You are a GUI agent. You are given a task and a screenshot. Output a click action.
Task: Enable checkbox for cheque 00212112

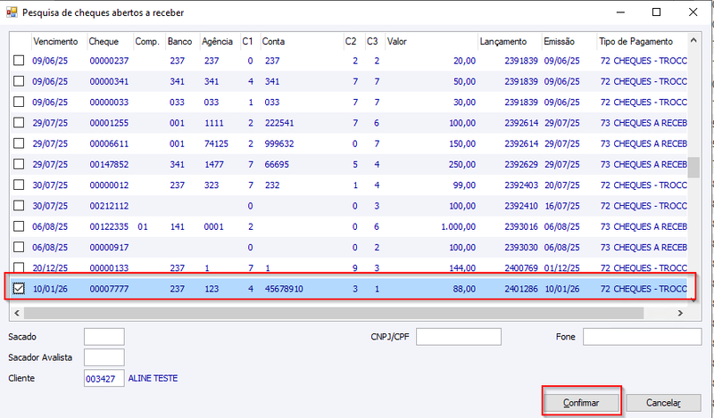(19, 206)
